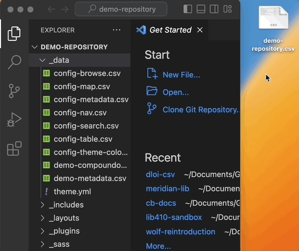Click the demo-repository.csv desktop file name

273,45
